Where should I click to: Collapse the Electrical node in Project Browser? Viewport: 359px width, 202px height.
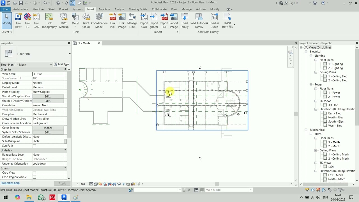tap(306, 52)
